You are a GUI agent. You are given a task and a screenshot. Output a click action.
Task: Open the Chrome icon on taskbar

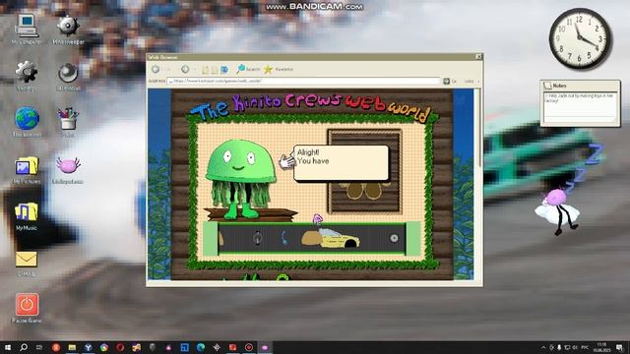point(104,347)
